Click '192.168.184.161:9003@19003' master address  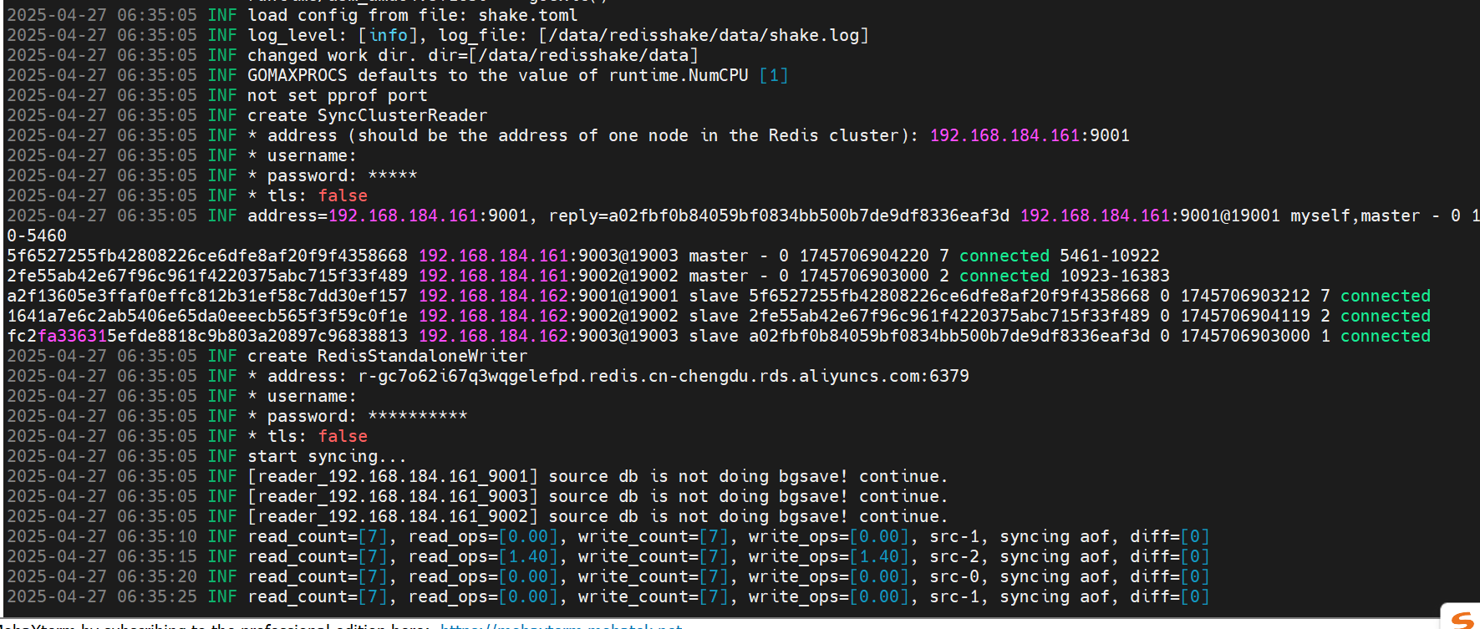click(x=548, y=256)
